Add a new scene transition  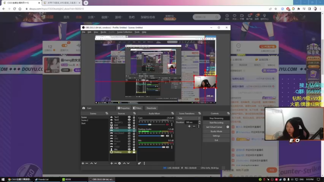[x=189, y=126]
